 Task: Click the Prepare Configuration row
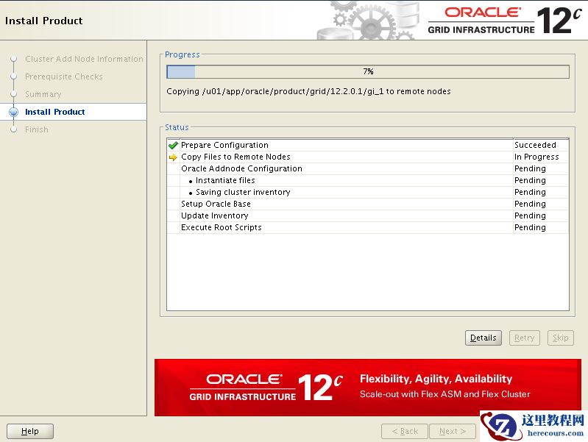click(x=368, y=145)
